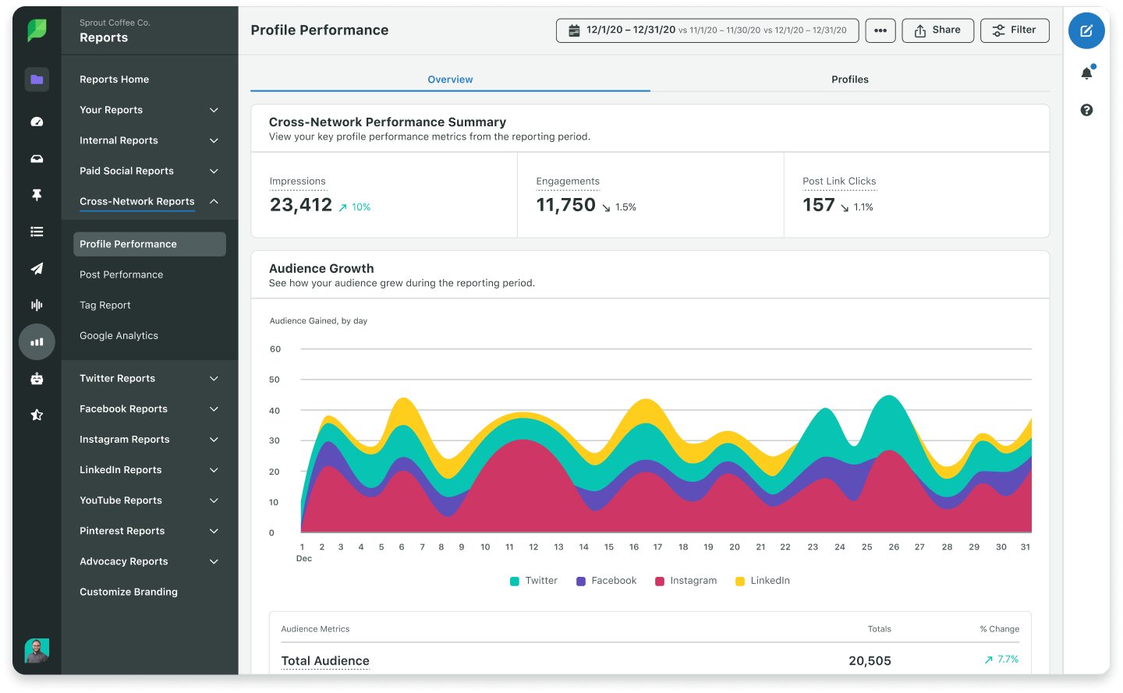Open the bot automation icon
The height and width of the screenshot is (693, 1123).
(x=37, y=378)
